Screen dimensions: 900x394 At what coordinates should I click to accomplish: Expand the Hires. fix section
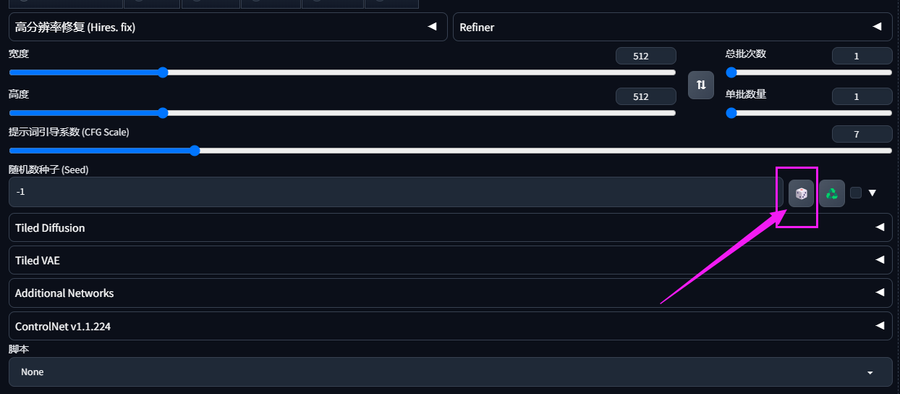(x=228, y=27)
